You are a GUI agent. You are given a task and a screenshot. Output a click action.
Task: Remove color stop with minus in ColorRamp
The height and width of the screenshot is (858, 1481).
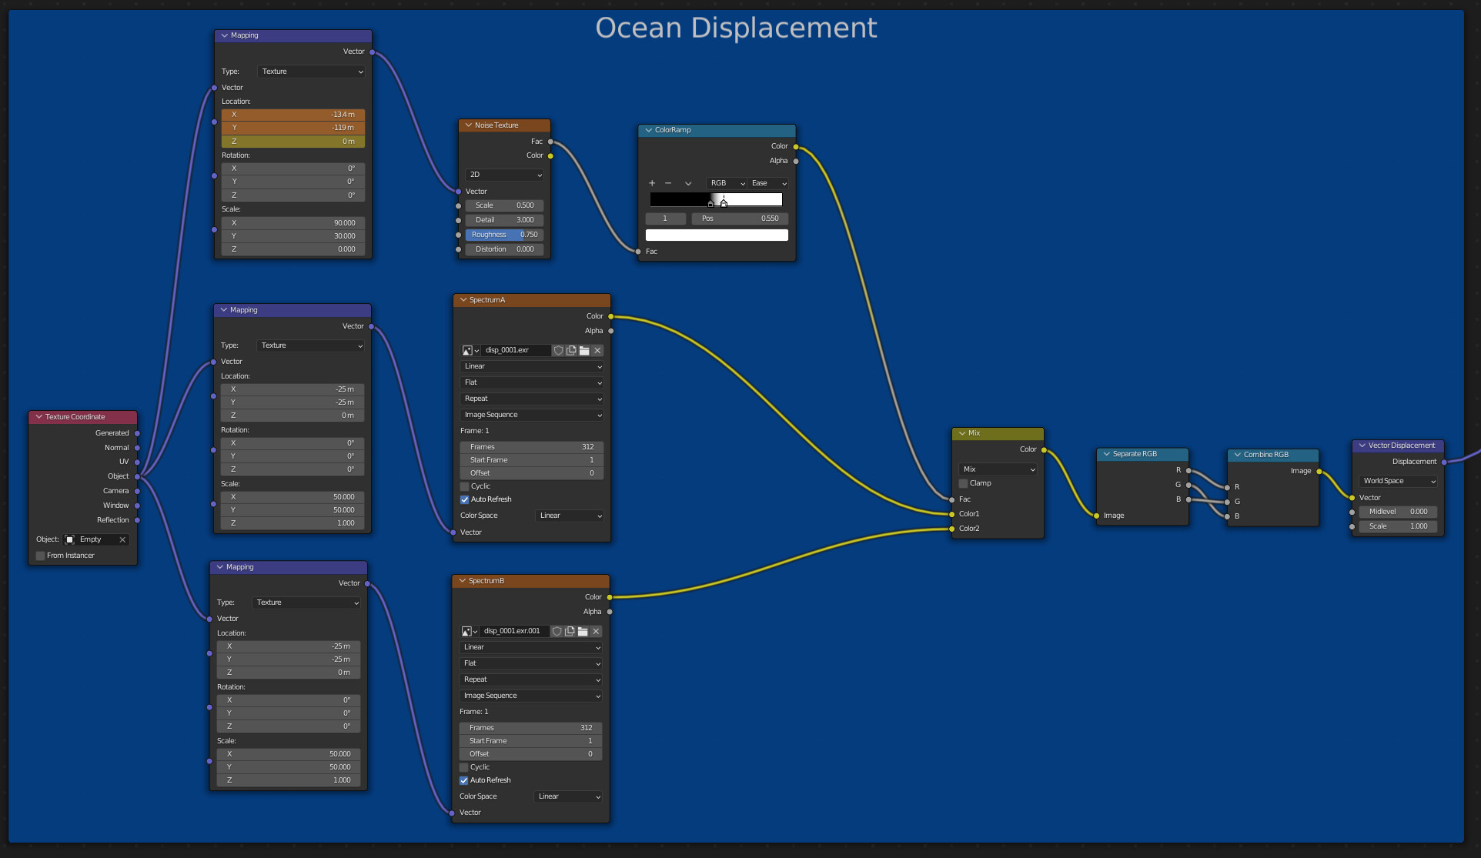[x=668, y=183]
